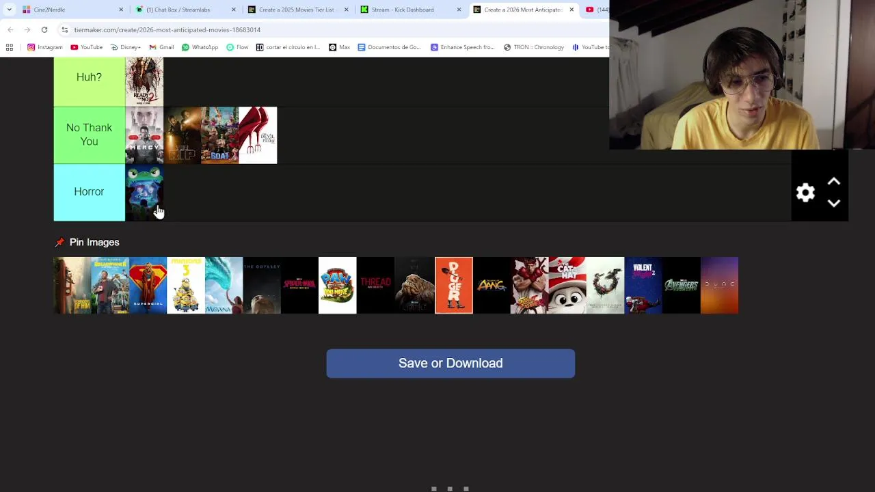Screen dimensions: 875x492
Task: Select the PAW Patrol Dino Movie poster
Action: point(338,285)
